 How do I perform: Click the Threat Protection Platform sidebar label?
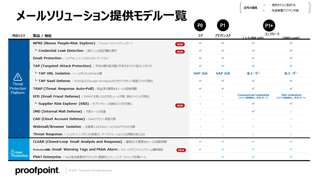tap(18, 88)
